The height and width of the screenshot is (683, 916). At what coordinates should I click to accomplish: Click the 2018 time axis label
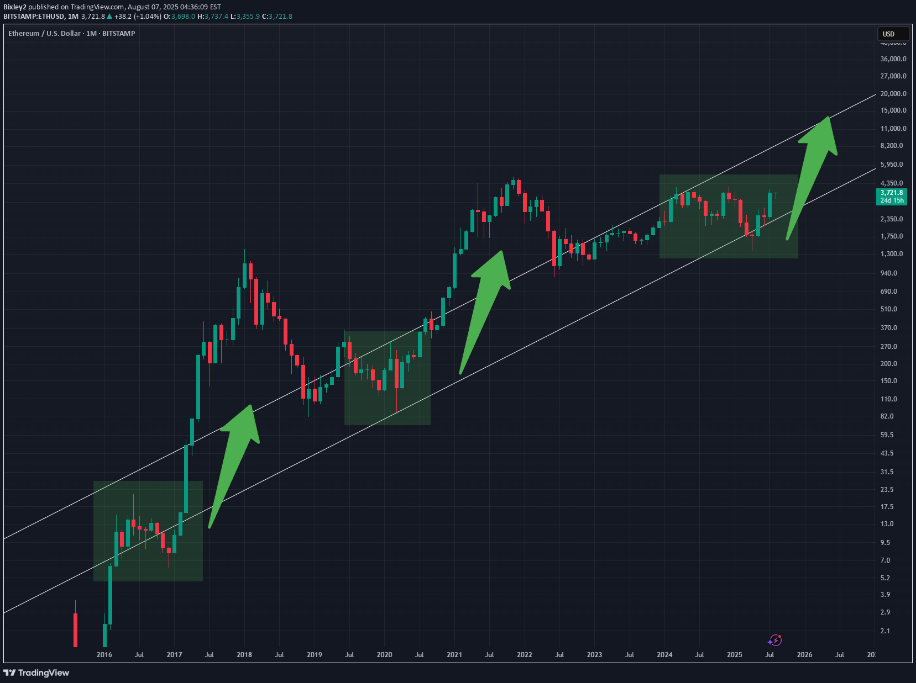click(x=244, y=655)
